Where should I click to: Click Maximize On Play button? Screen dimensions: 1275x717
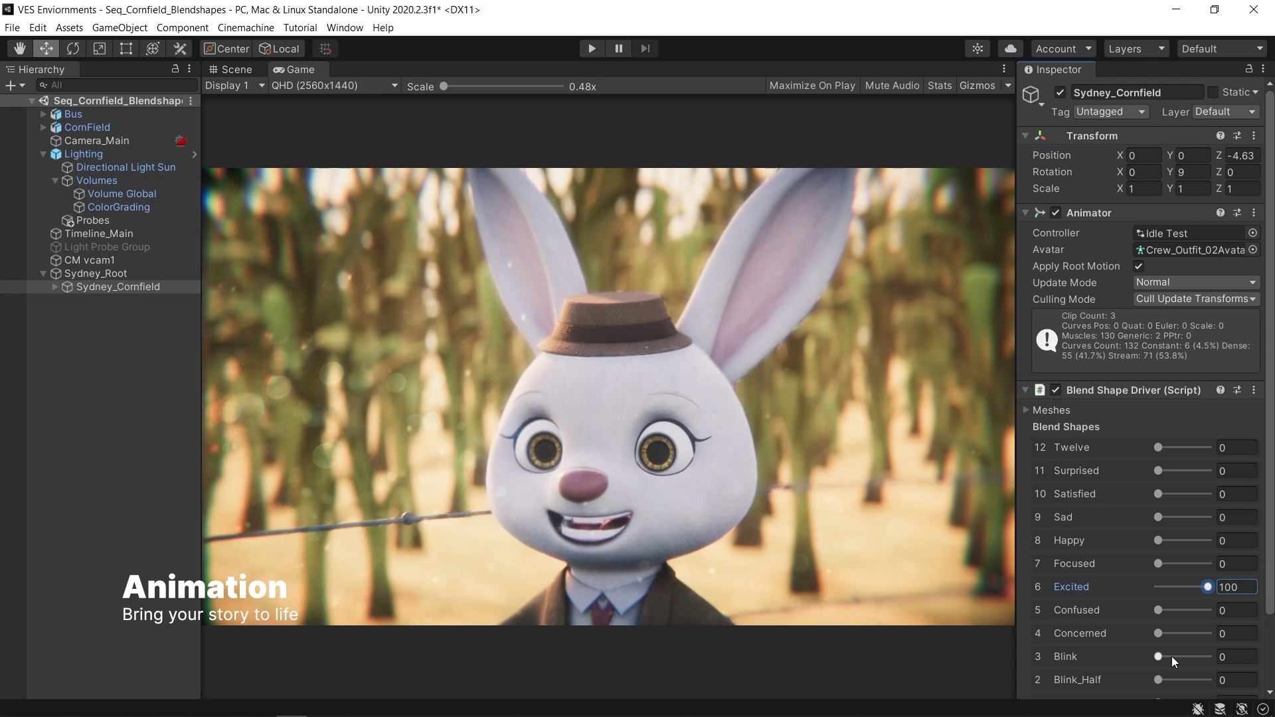[811, 86]
